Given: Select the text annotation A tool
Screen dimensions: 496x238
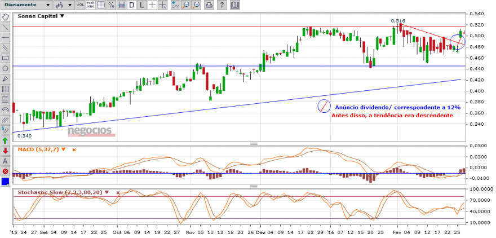Looking at the screenshot, I should [x=5, y=161].
